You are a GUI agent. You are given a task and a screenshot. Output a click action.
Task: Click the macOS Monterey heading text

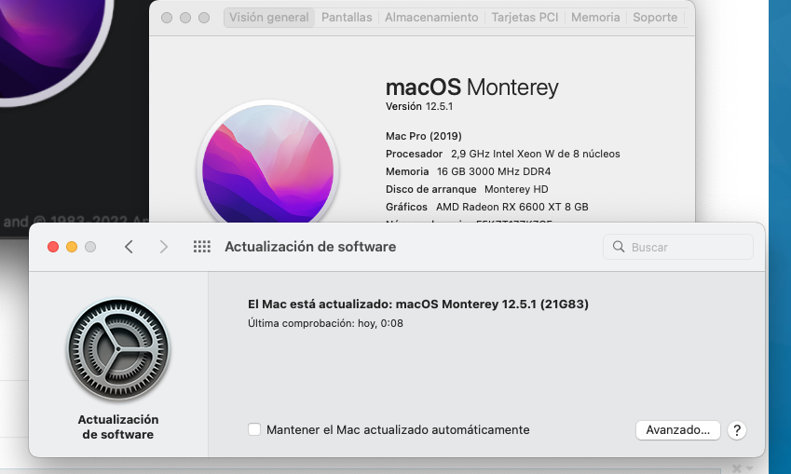point(471,88)
